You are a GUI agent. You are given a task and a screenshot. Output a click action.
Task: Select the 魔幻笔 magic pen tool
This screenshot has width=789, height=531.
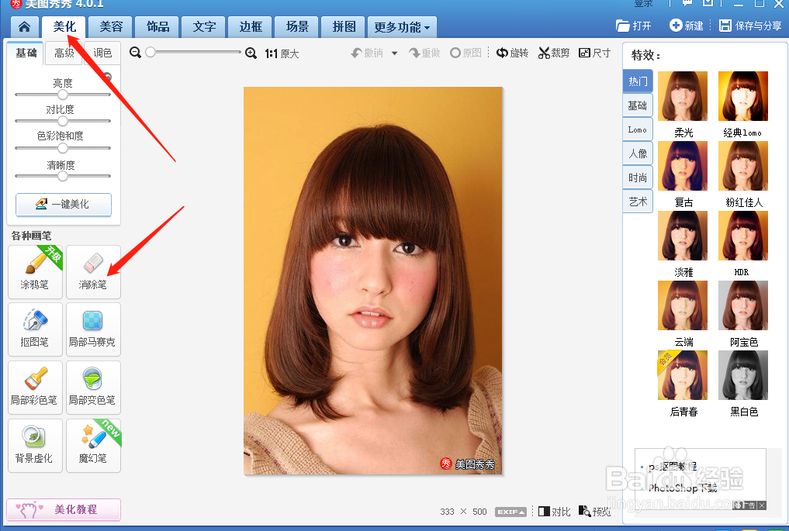click(x=93, y=446)
